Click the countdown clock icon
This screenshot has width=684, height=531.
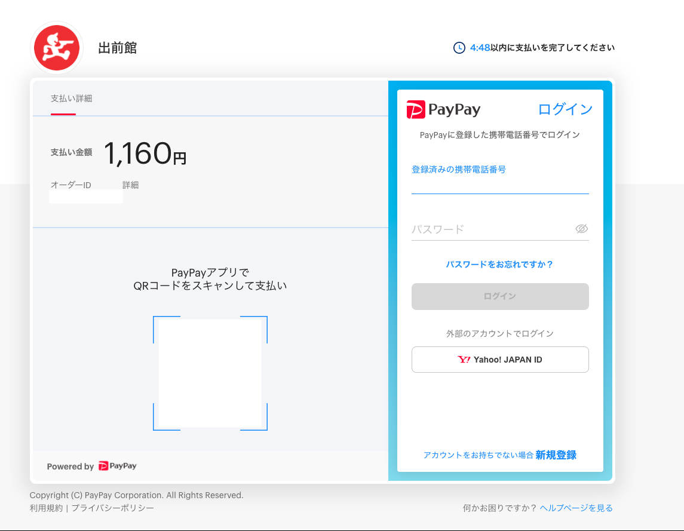point(459,48)
